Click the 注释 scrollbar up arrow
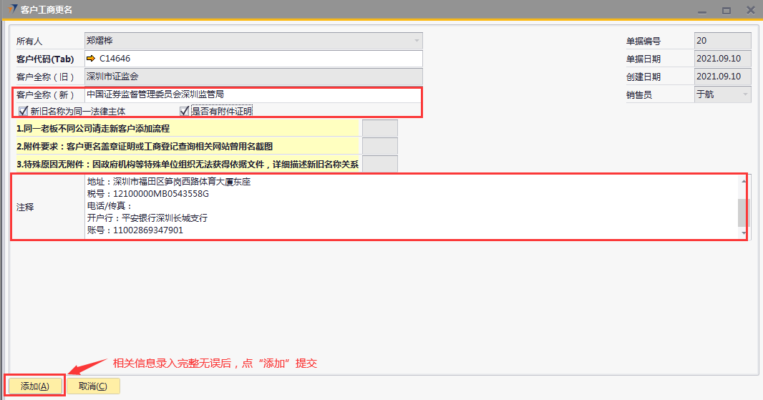Image resolution: width=763 pixels, height=400 pixels. point(743,180)
